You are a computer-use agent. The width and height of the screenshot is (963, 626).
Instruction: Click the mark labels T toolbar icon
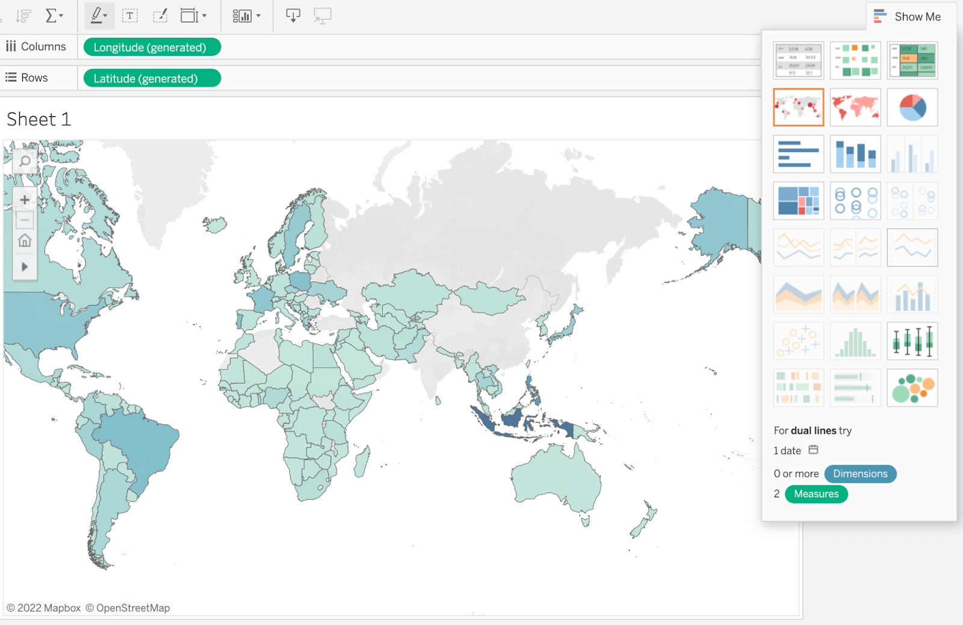pyautogui.click(x=130, y=16)
